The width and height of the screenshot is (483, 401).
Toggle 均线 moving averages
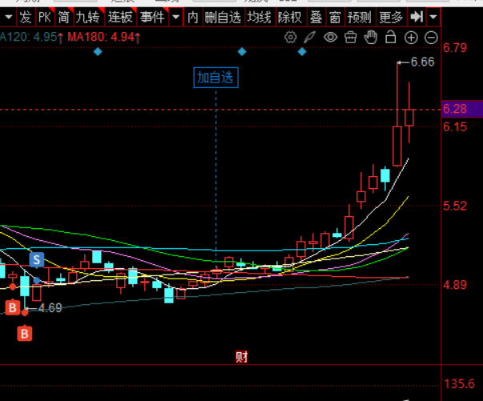click(x=260, y=17)
